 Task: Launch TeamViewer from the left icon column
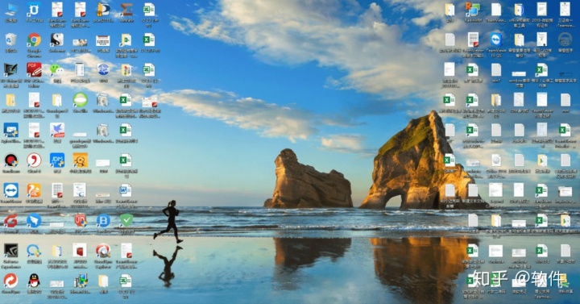click(x=10, y=190)
